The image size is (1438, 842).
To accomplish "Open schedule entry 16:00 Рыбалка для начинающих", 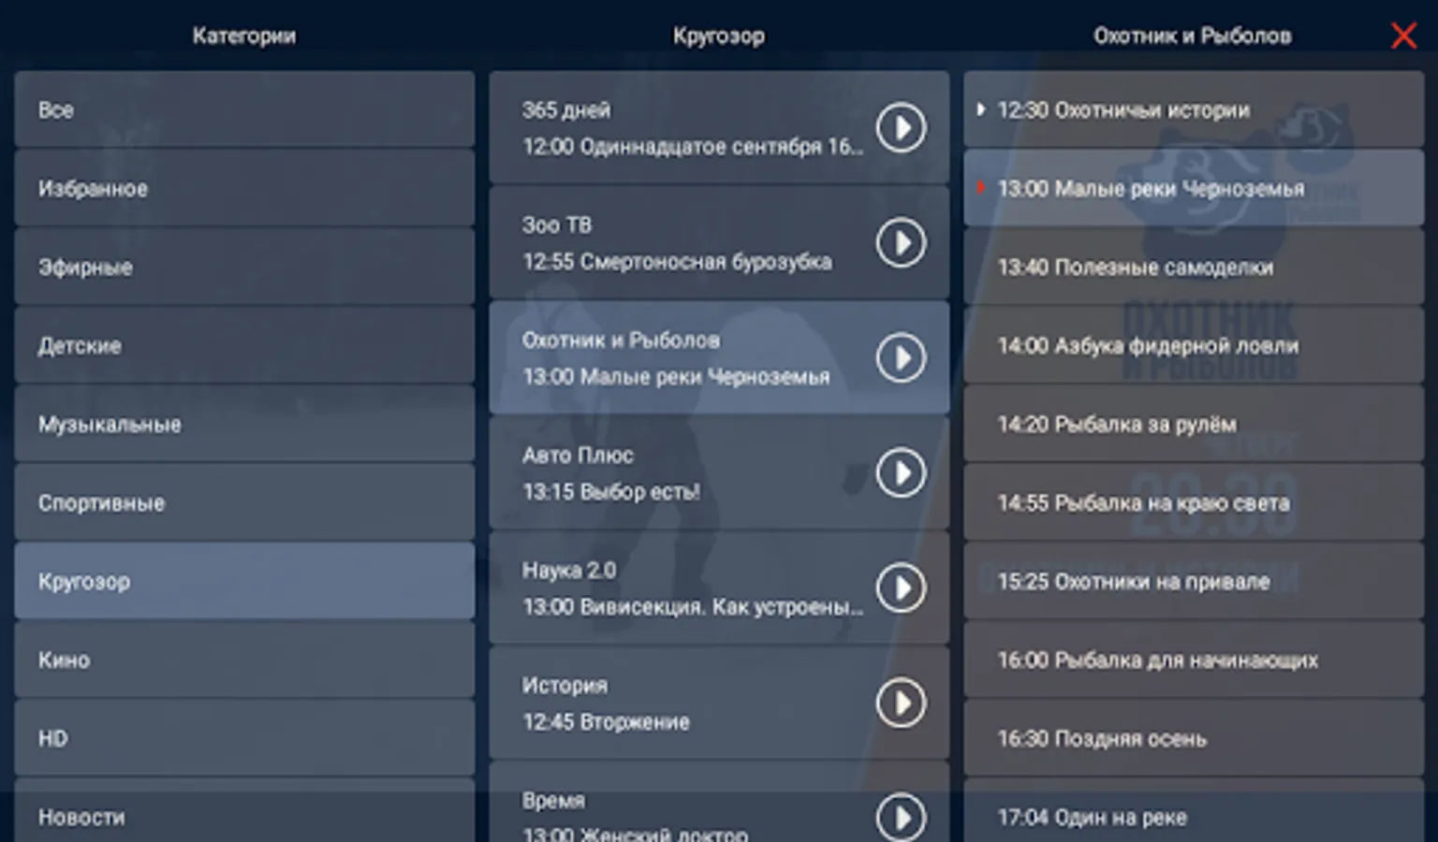I will pyautogui.click(x=1194, y=660).
